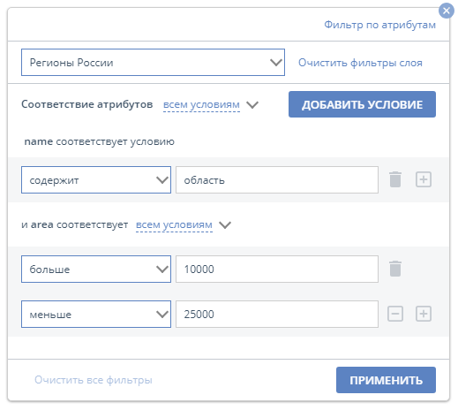Viewport: 458px width, 410px height.
Task: Add condition after 'меньше 25000' row
Action: click(424, 314)
